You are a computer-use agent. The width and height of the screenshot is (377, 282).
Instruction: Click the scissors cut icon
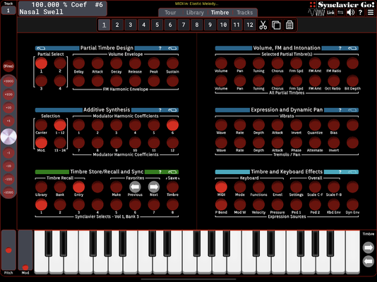263,25
